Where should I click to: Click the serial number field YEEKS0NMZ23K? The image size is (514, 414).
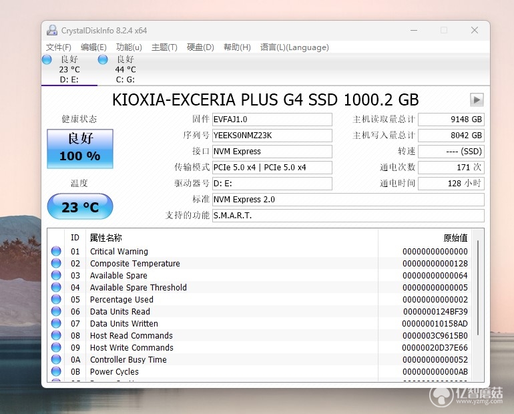tap(272, 136)
